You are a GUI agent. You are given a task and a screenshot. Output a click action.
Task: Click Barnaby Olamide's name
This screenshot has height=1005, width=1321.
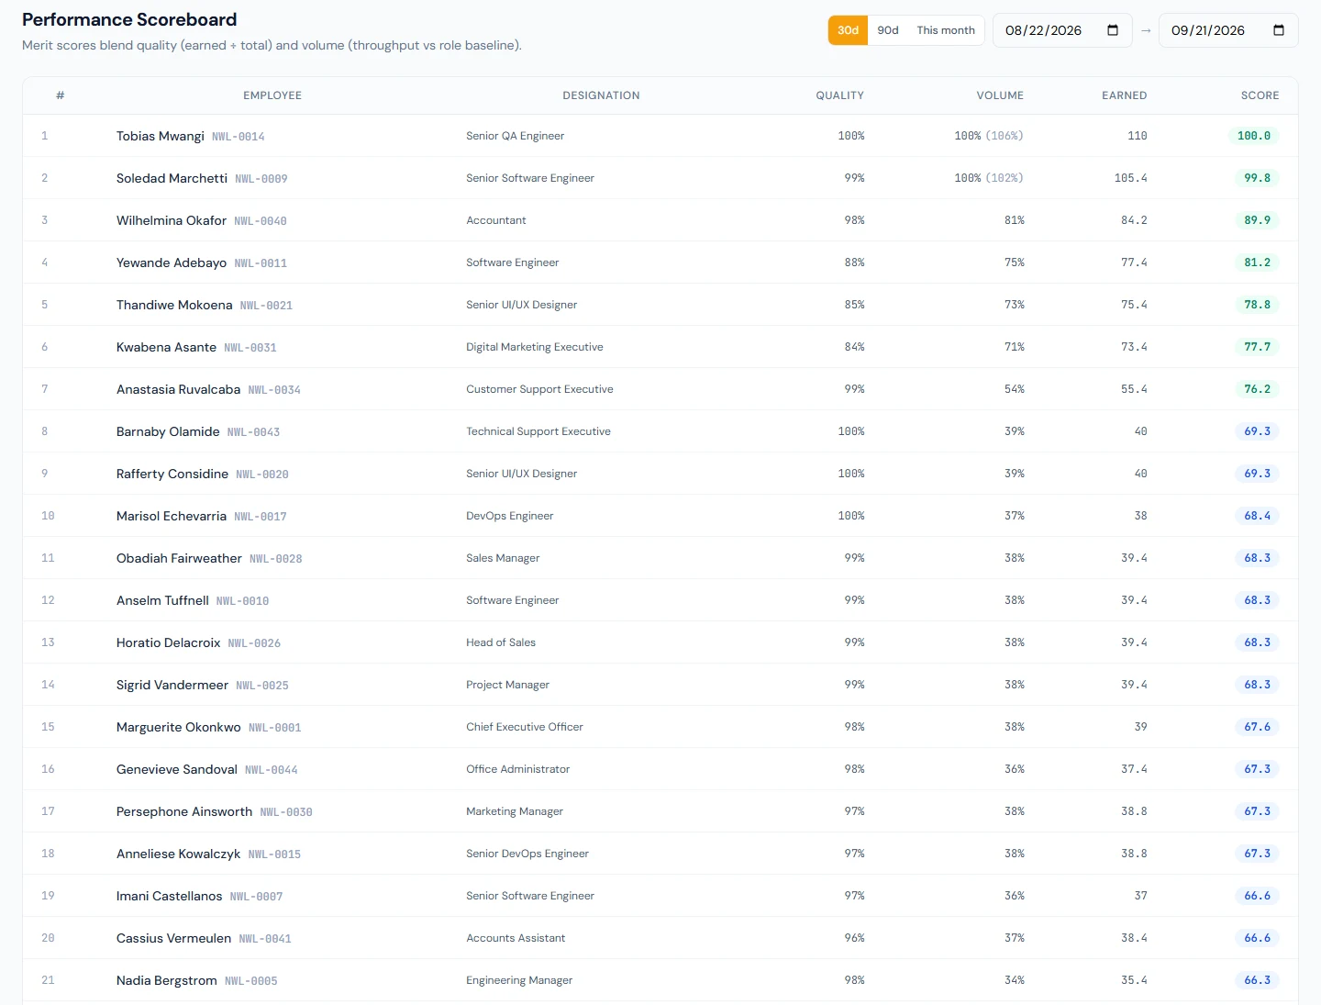pyautogui.click(x=168, y=431)
